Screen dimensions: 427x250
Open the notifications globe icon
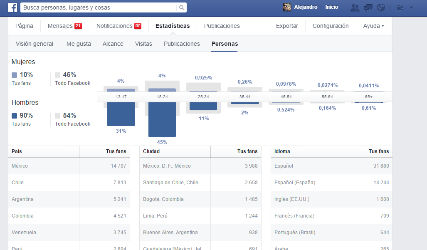tap(381, 7)
